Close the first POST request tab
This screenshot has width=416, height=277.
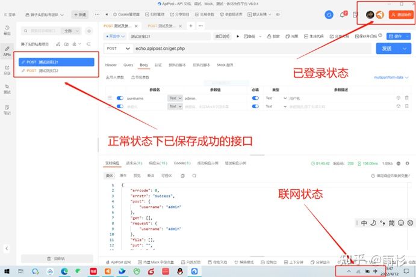[136, 26]
